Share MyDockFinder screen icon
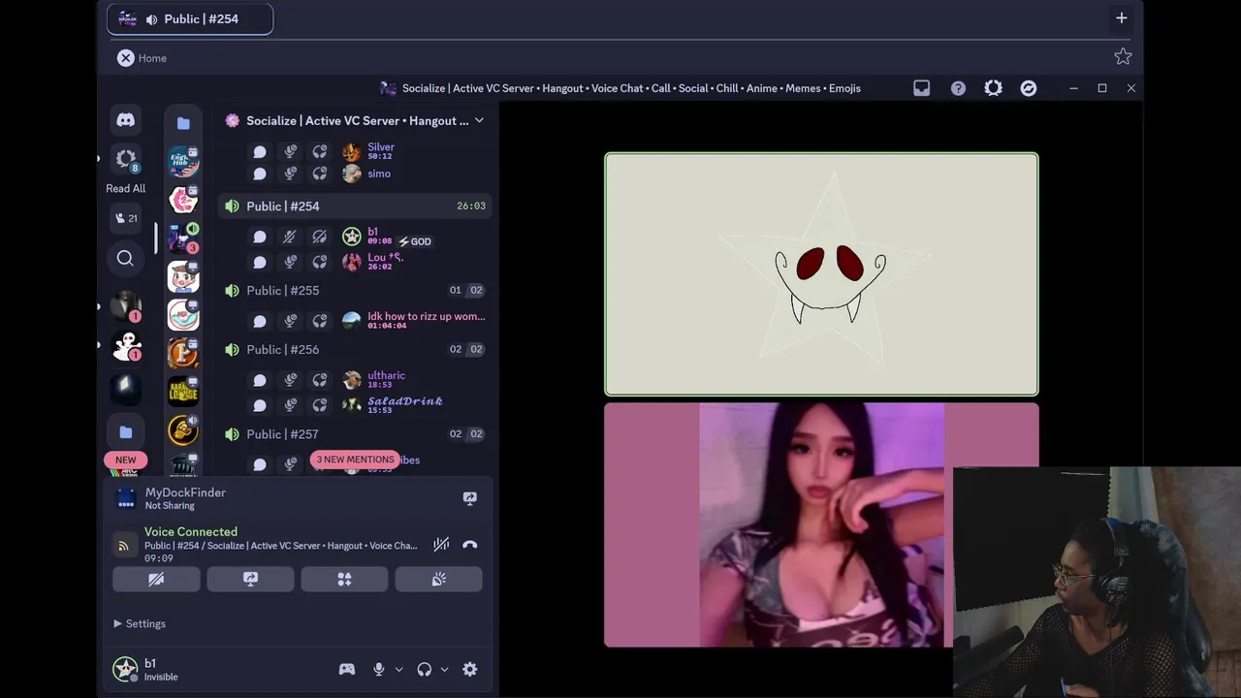Image resolution: width=1241 pixels, height=698 pixels. [x=470, y=498]
